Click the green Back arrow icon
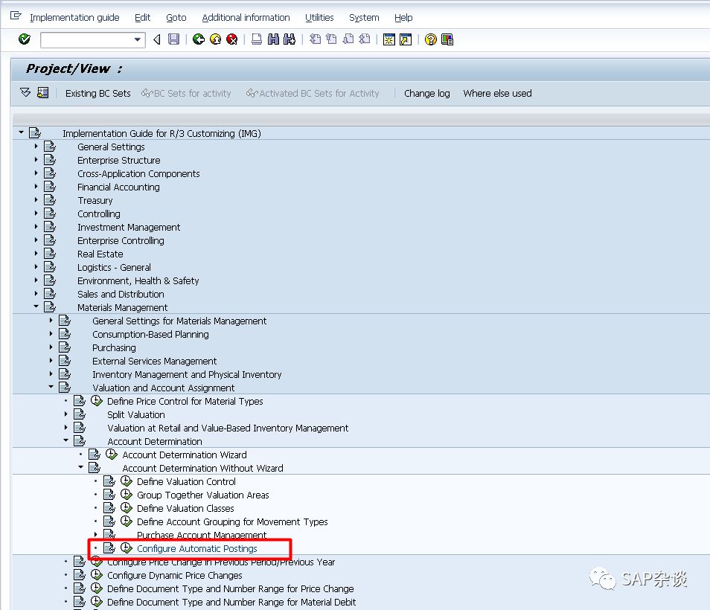This screenshot has height=610, width=710. pos(198,39)
